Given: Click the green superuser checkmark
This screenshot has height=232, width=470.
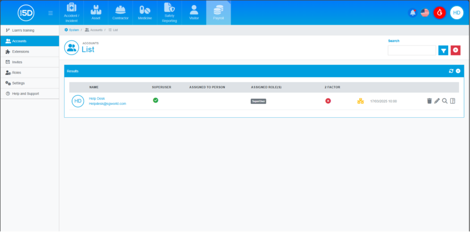Looking at the screenshot, I should [x=156, y=100].
